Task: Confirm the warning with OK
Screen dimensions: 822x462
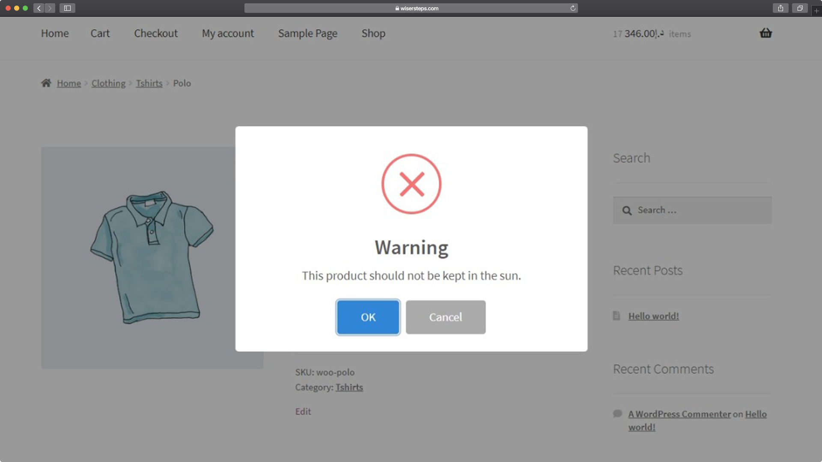Action: (x=368, y=317)
